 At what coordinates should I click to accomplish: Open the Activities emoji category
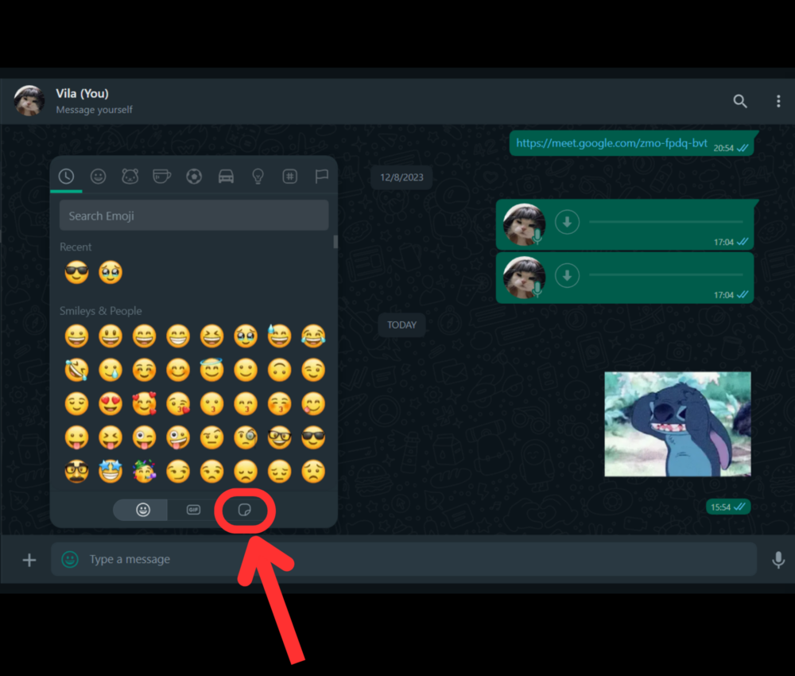(194, 177)
